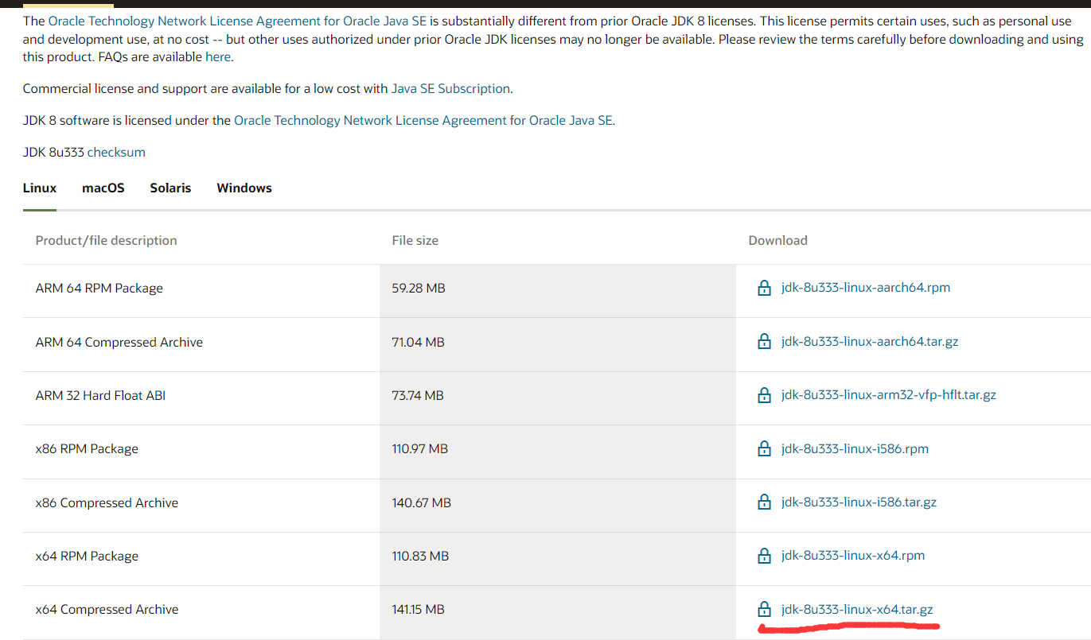Click lock icon beside jdk-8u333-linux-i586.rpm

click(764, 449)
